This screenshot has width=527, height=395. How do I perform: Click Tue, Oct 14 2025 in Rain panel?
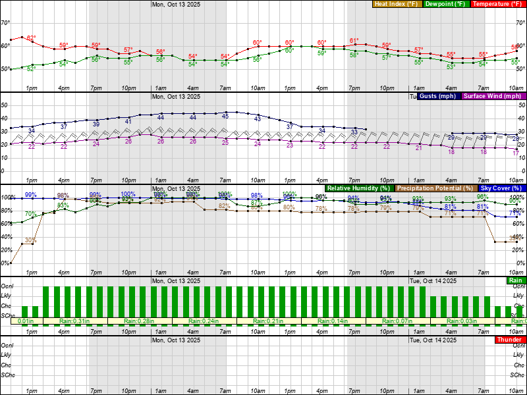point(433,281)
